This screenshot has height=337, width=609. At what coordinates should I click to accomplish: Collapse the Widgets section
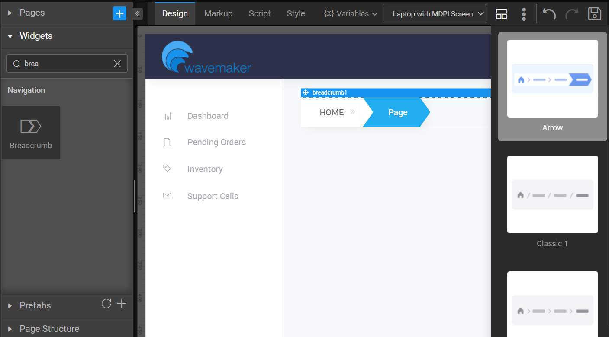(x=10, y=36)
